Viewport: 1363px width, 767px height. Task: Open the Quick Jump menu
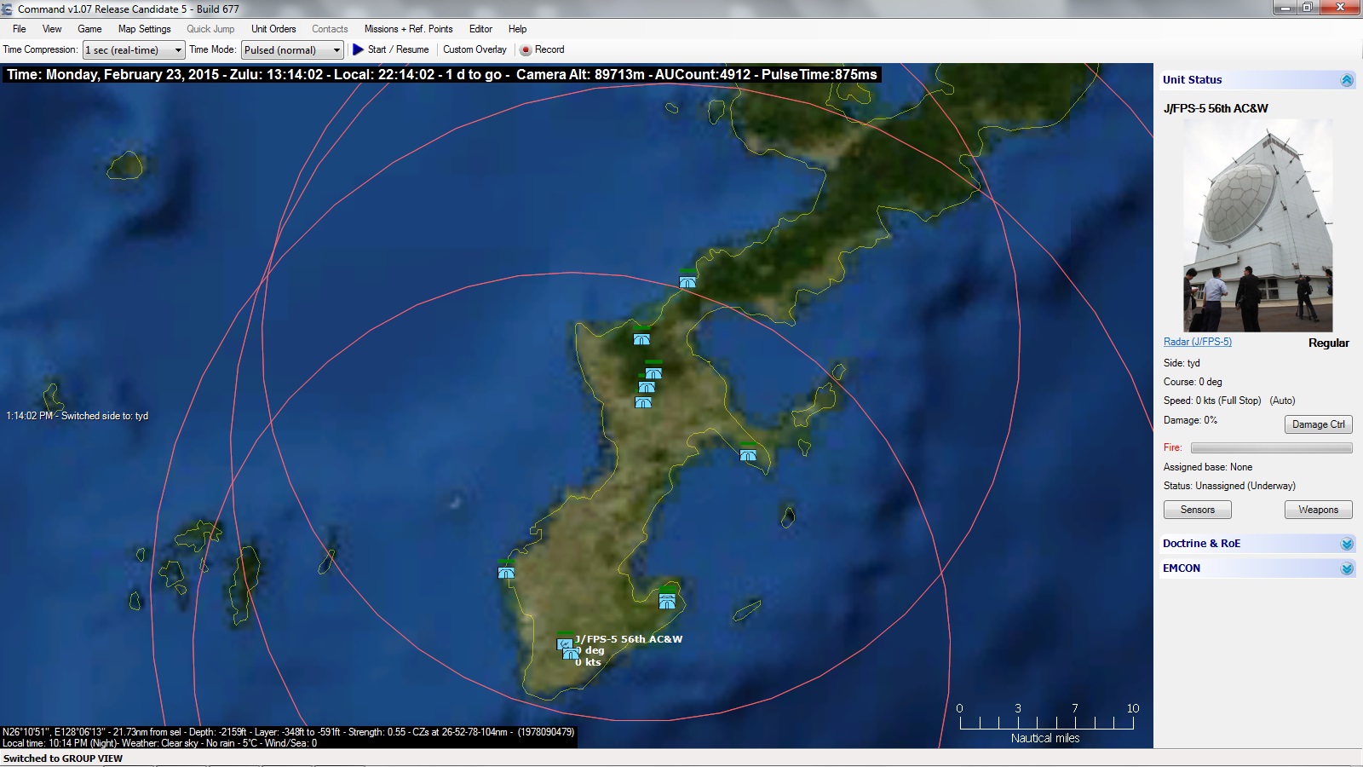[x=210, y=29]
